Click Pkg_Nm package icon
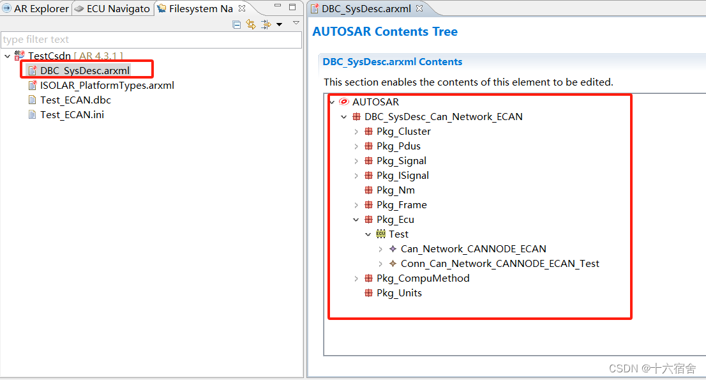 coord(368,190)
